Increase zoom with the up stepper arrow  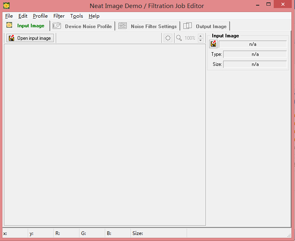point(201,36)
